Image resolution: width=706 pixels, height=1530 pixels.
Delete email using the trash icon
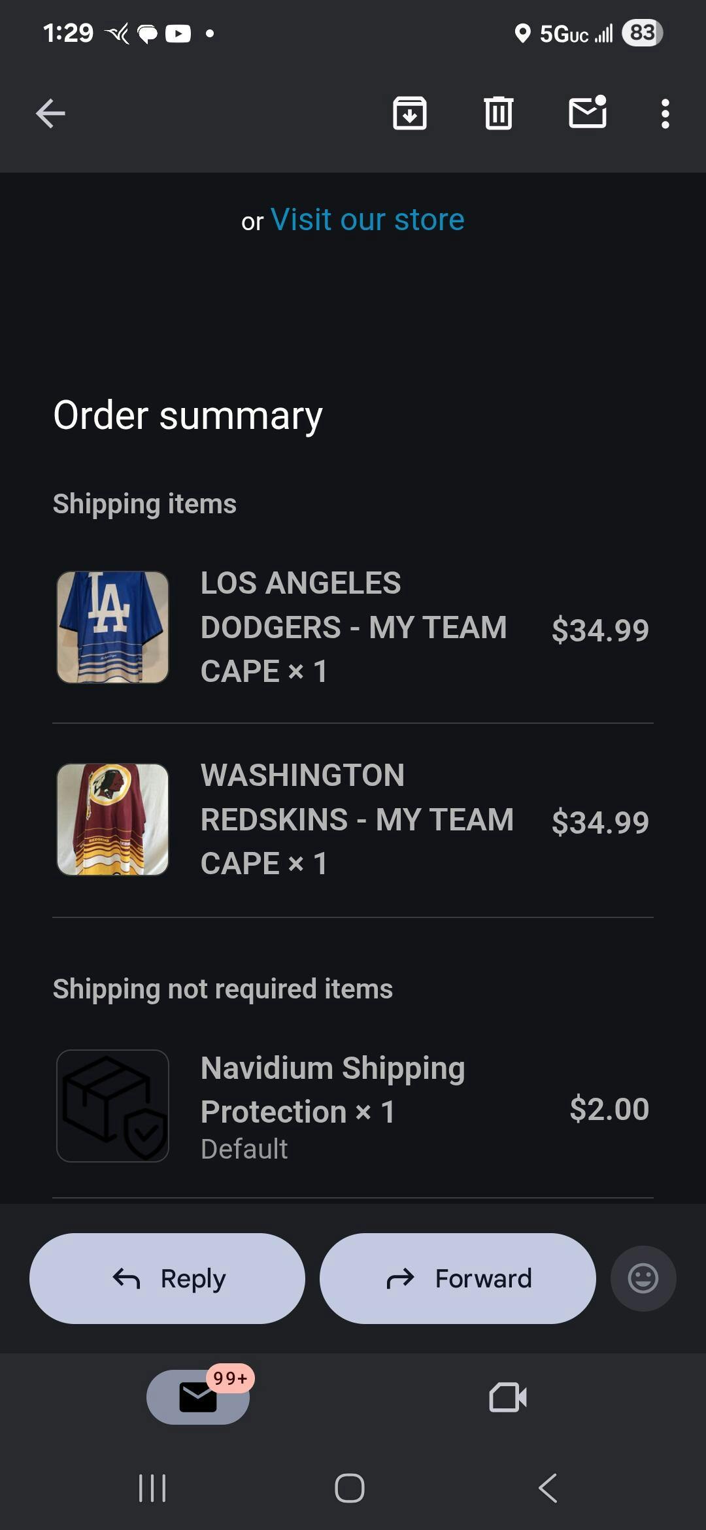(x=499, y=114)
